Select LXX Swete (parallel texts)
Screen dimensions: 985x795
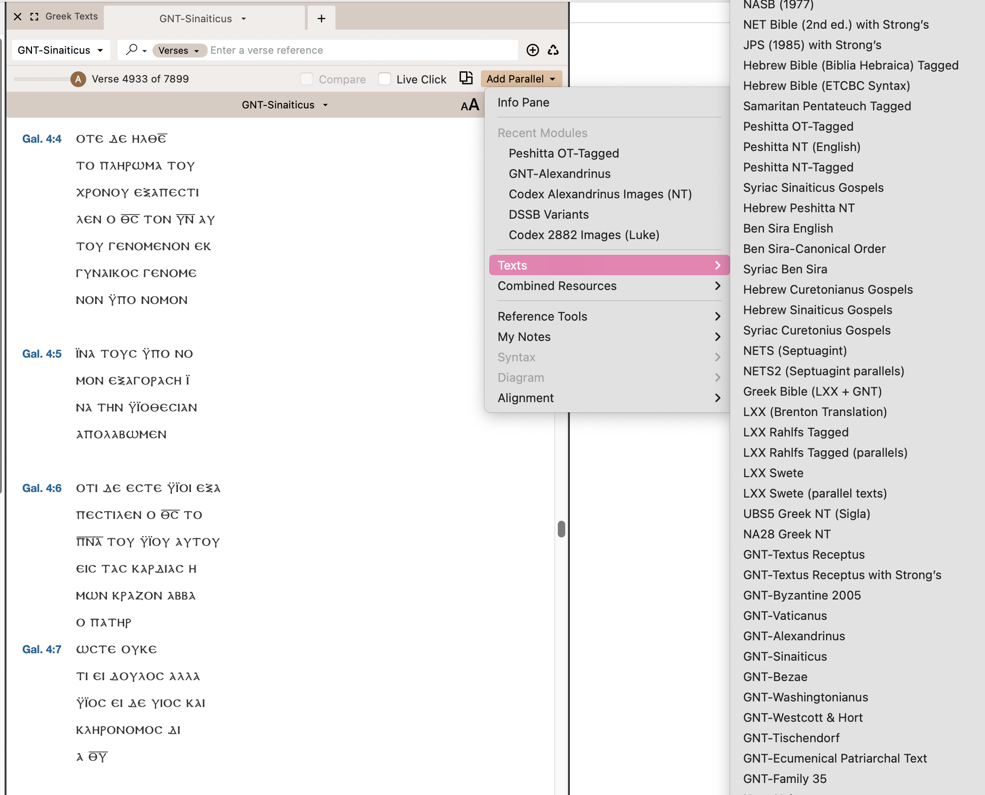(815, 493)
